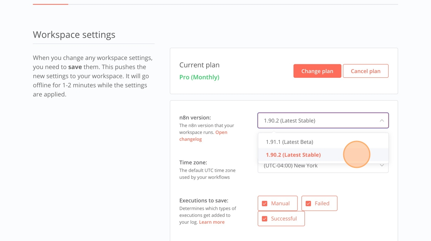The width and height of the screenshot is (431, 241).
Task: Click the Workspace settings heading
Action: click(74, 35)
